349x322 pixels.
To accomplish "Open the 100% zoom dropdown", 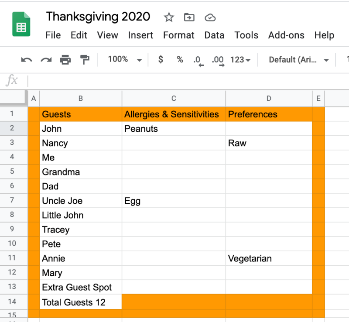I will pos(125,59).
